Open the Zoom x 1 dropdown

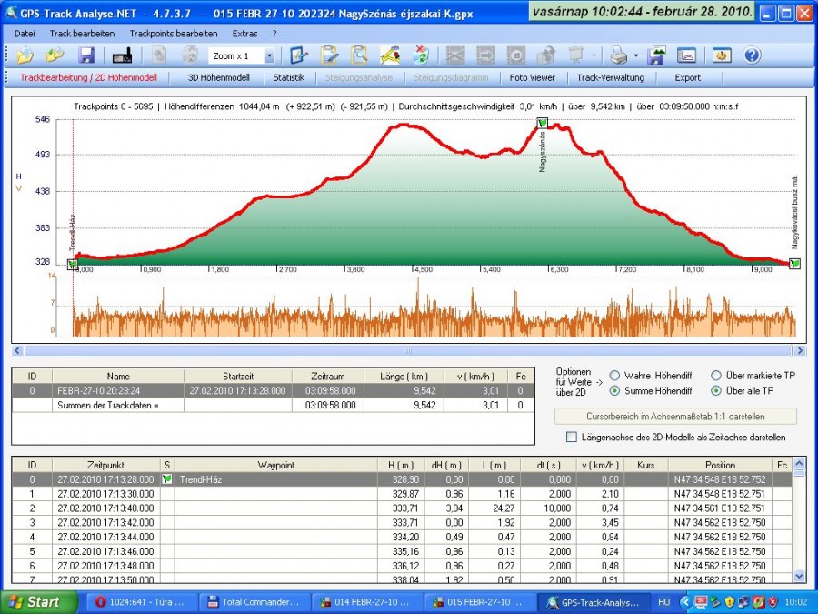[x=269, y=56]
